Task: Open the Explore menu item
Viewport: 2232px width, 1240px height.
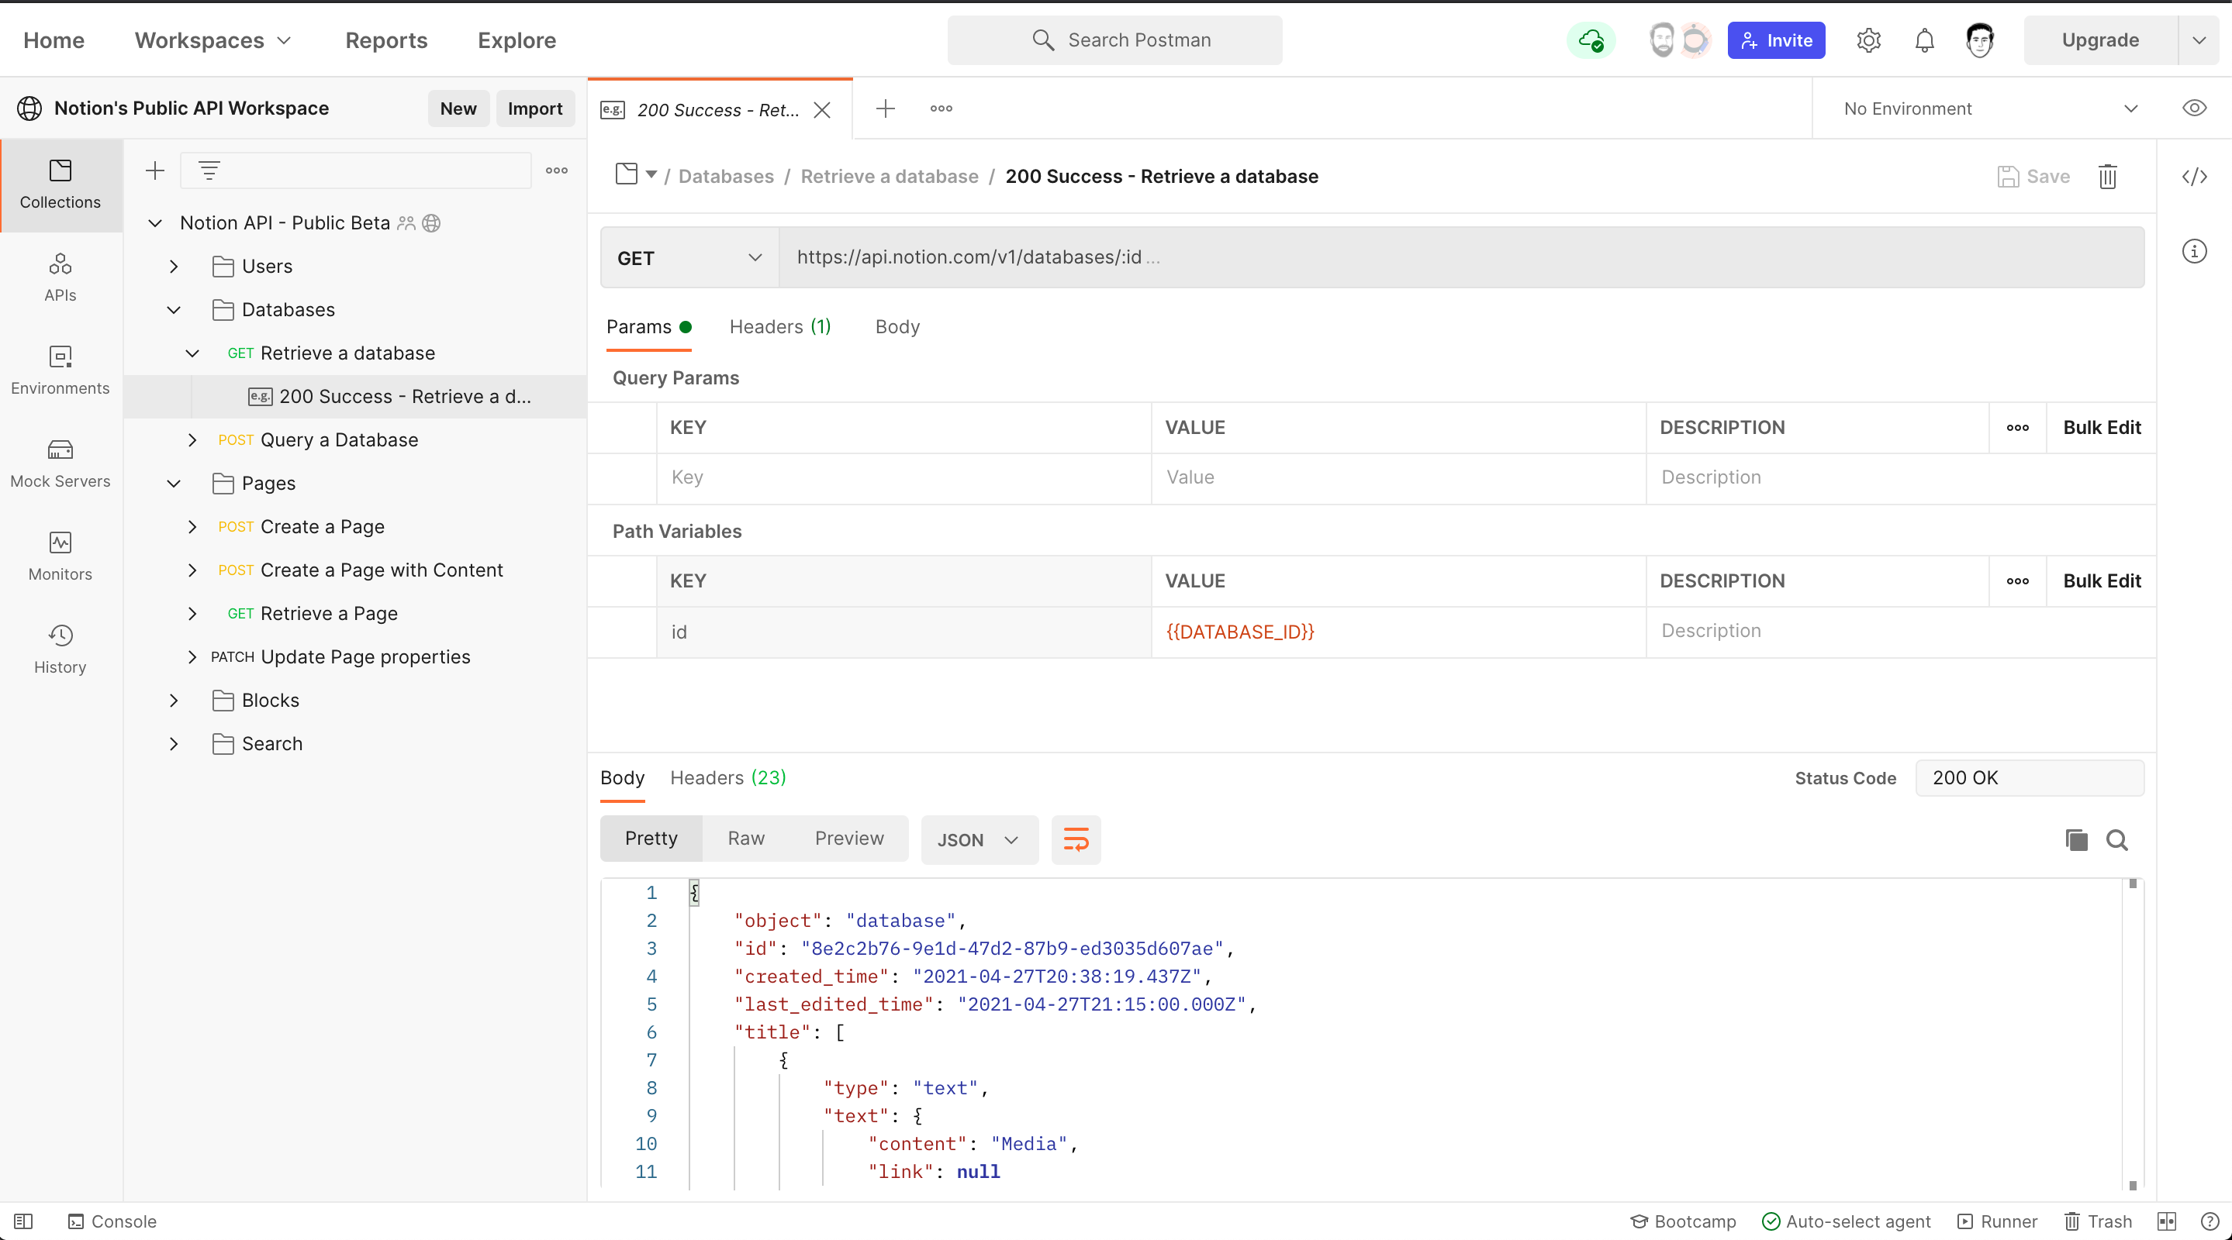Action: coord(517,40)
